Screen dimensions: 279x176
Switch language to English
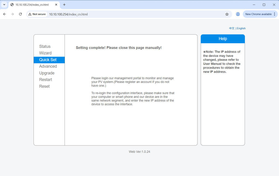coord(241,28)
